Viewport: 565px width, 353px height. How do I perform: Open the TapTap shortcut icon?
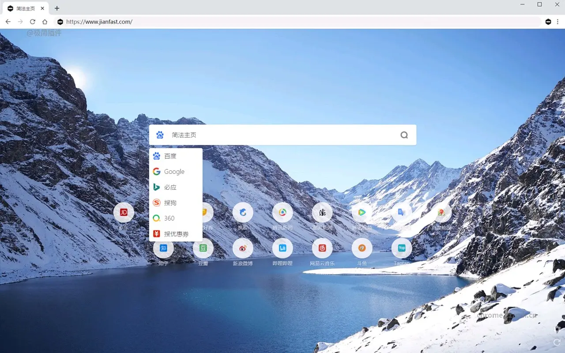[x=402, y=248]
